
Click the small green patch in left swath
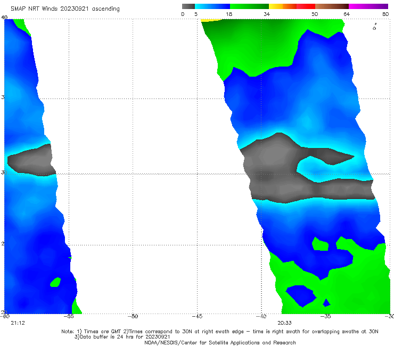coord(55,282)
